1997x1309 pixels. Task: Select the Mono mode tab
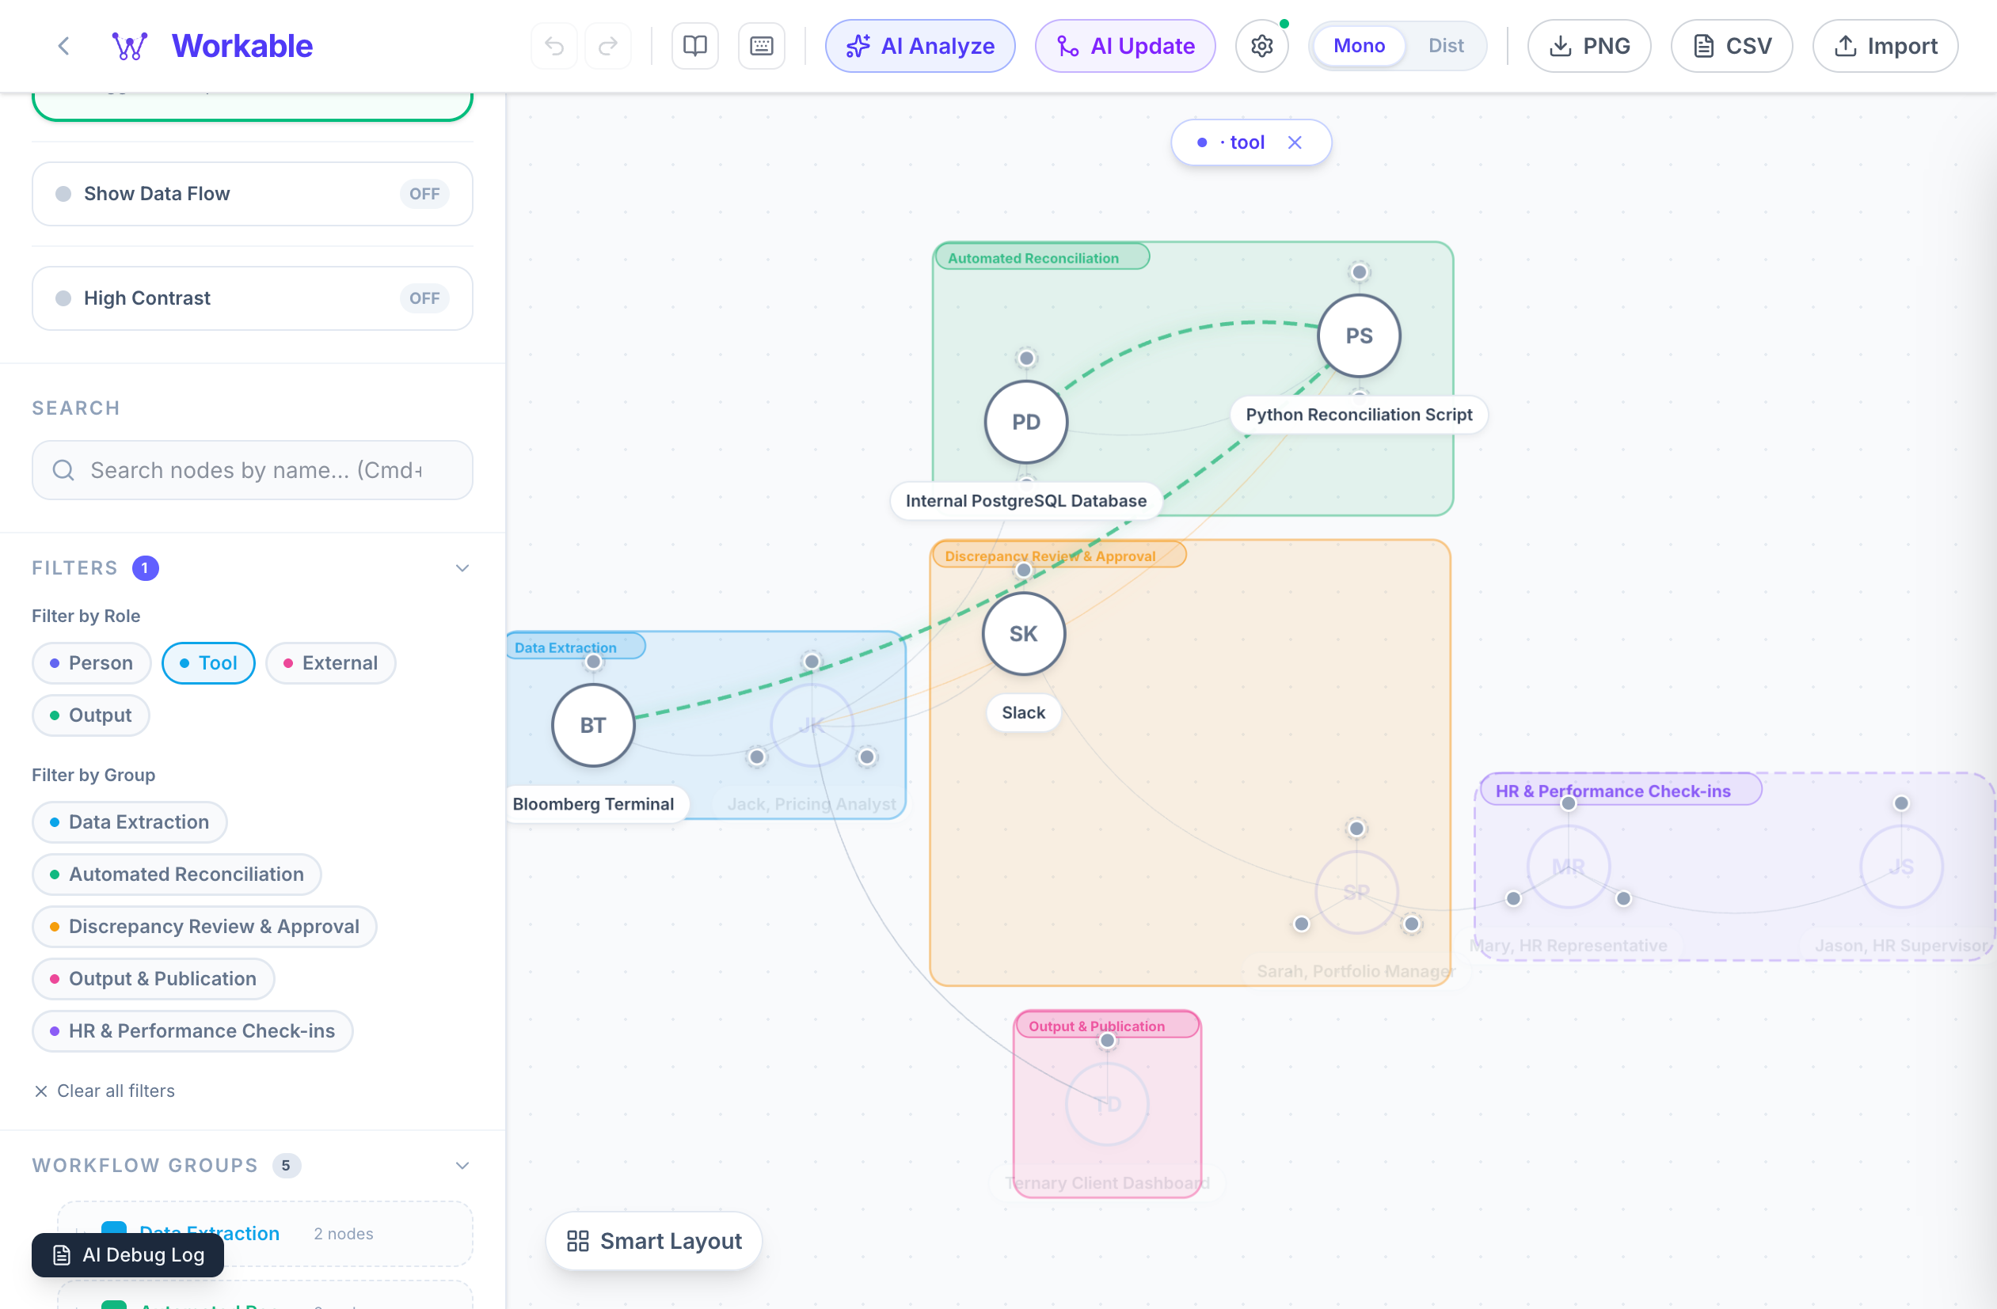click(x=1359, y=46)
